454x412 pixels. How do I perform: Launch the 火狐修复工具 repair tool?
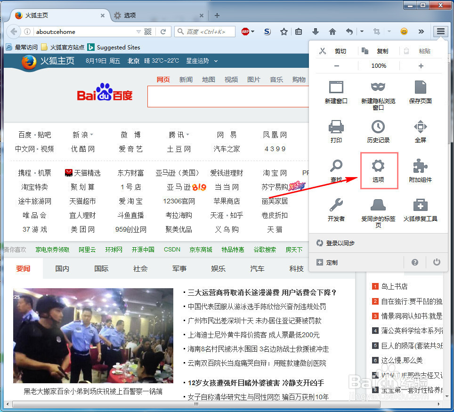coord(421,208)
